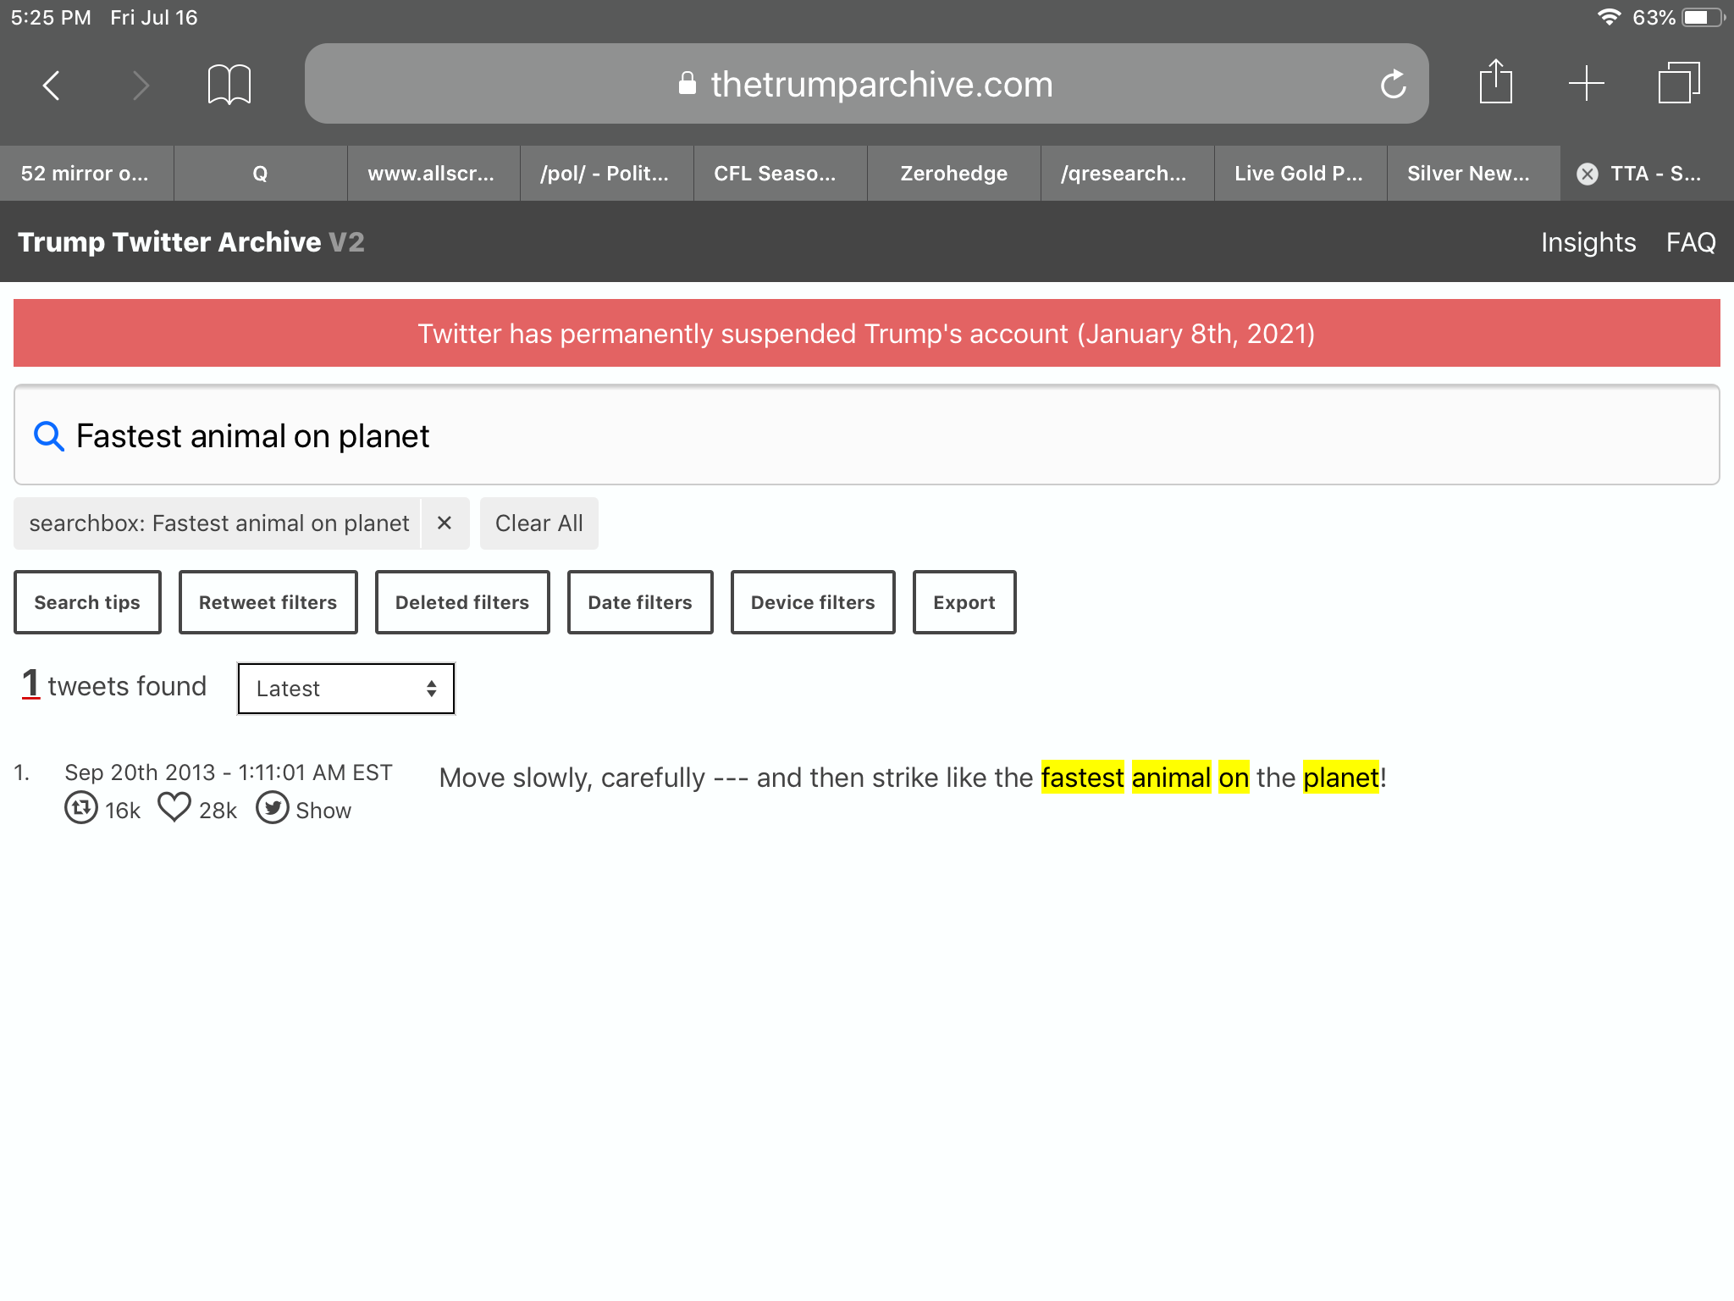Viewport: 1734px width, 1301px height.
Task: Click the red suspended account banner
Action: point(867,333)
